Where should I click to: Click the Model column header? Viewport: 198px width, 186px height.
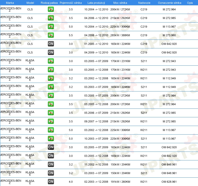(x=30, y=3)
